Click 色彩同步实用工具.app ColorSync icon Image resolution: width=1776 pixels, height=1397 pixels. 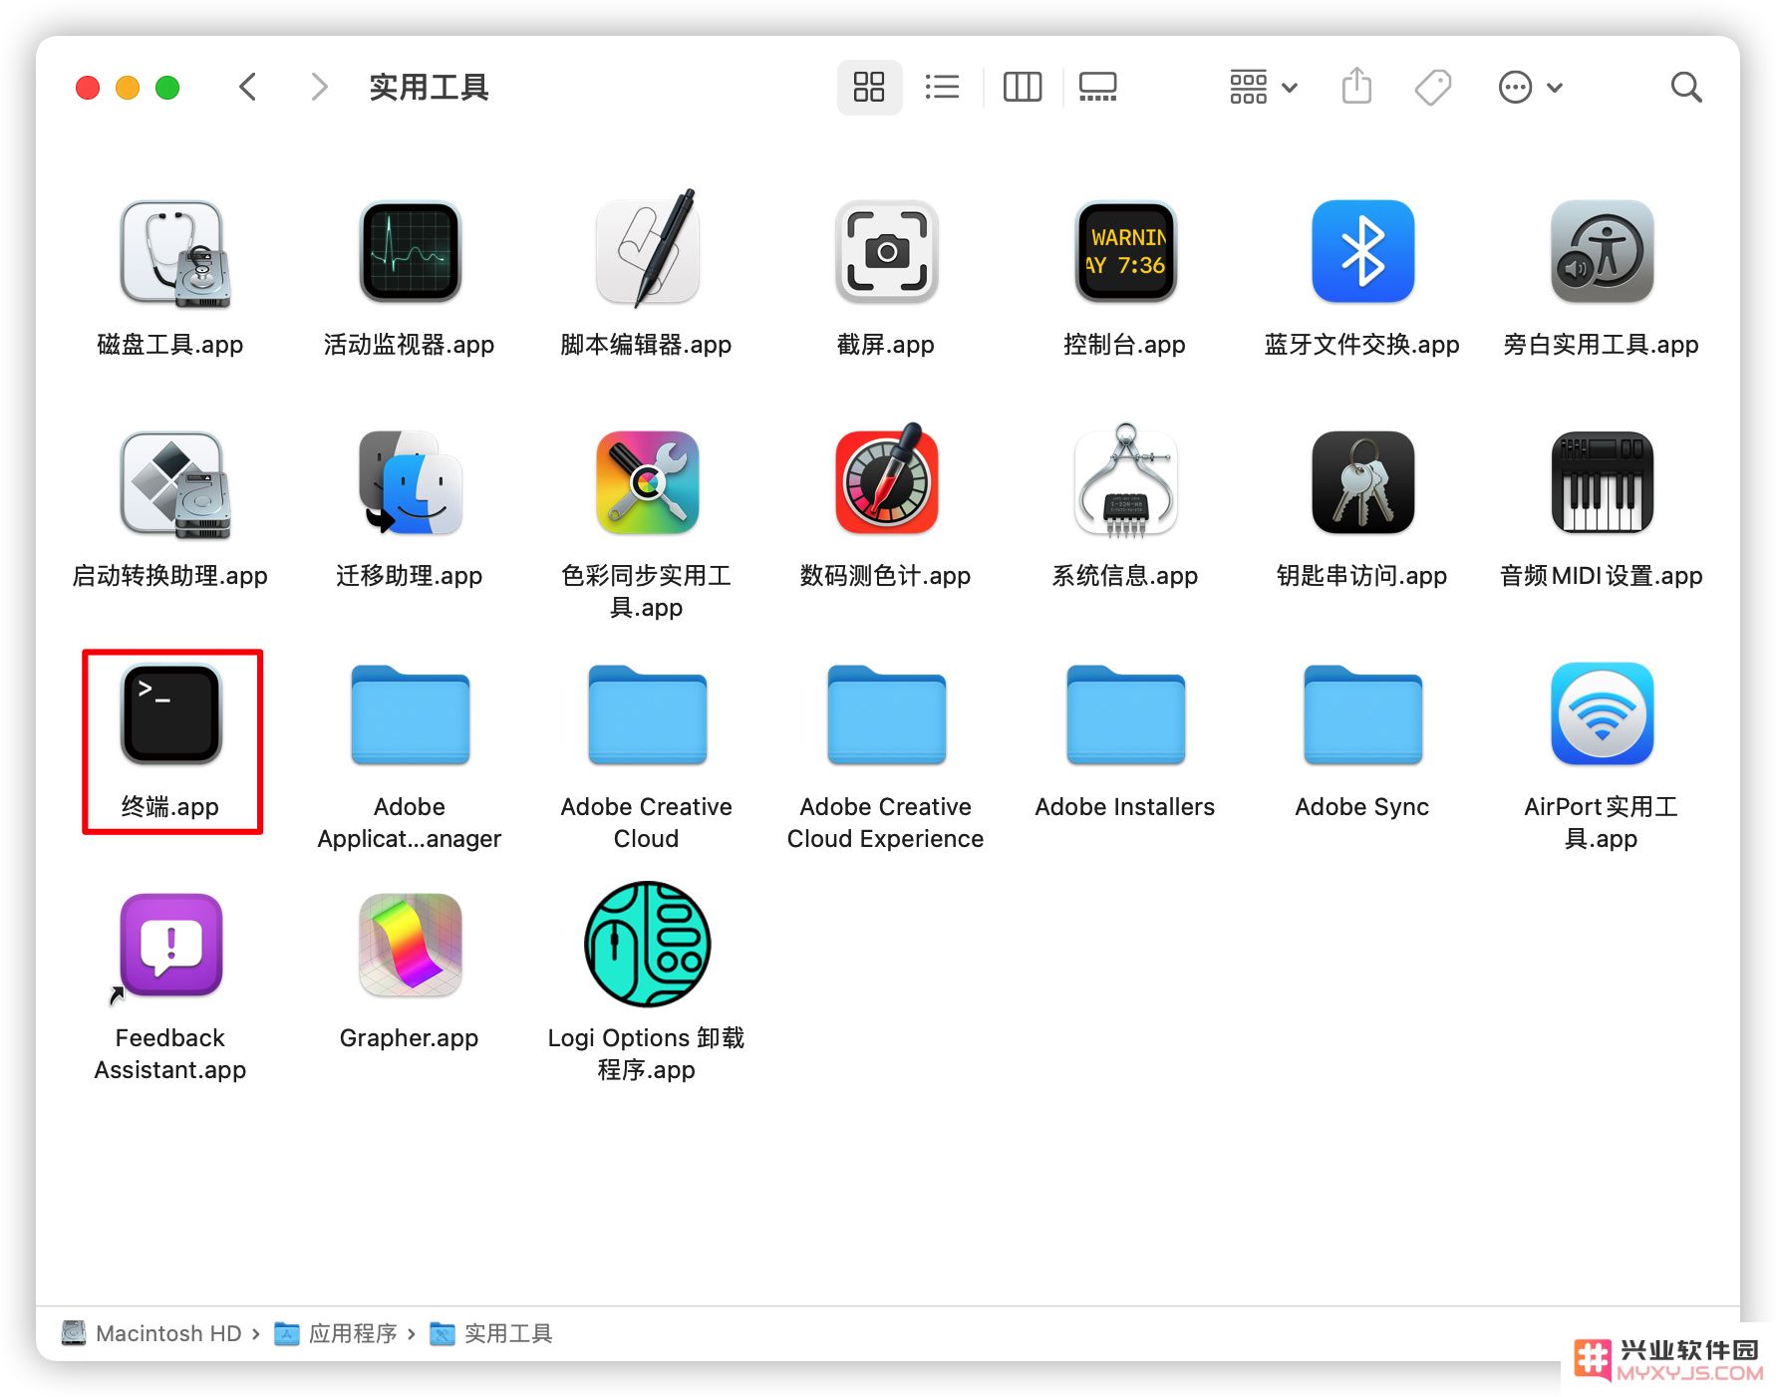coord(648,482)
